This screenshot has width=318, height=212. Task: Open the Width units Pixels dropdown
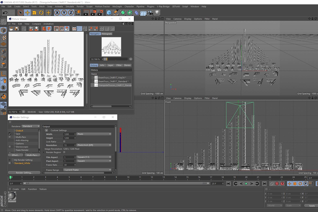point(94,134)
